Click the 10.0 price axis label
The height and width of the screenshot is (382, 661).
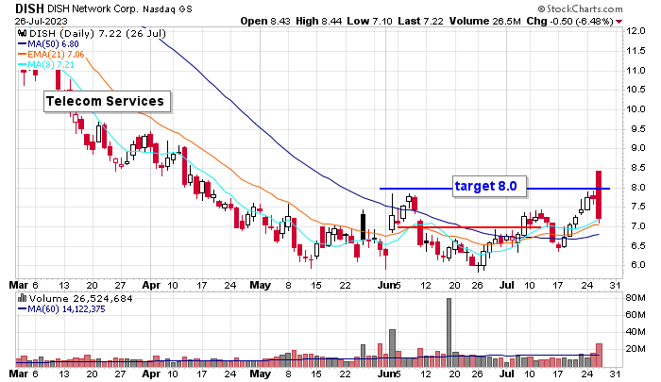pyautogui.click(x=636, y=109)
